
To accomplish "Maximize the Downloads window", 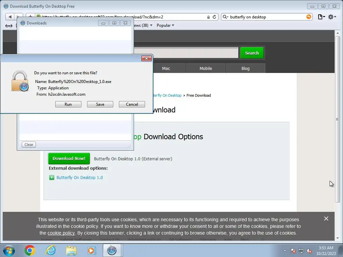I will point(114,23).
